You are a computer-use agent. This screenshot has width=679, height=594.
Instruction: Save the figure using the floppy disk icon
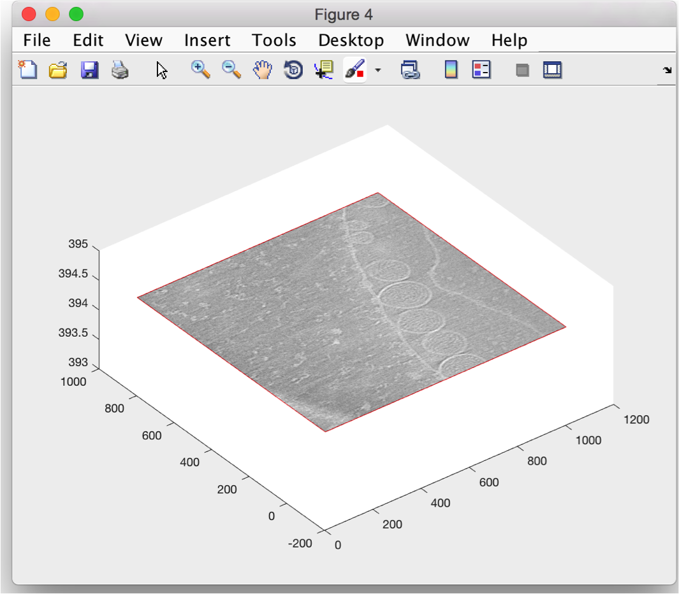89,69
